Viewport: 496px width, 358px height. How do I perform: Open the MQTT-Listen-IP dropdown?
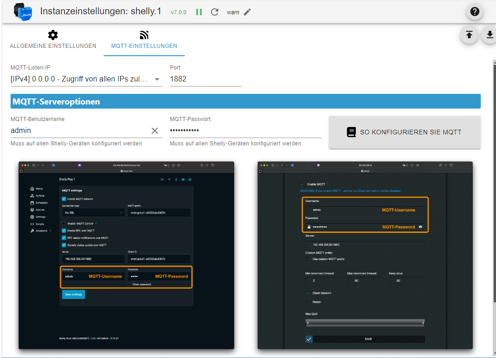pos(86,79)
